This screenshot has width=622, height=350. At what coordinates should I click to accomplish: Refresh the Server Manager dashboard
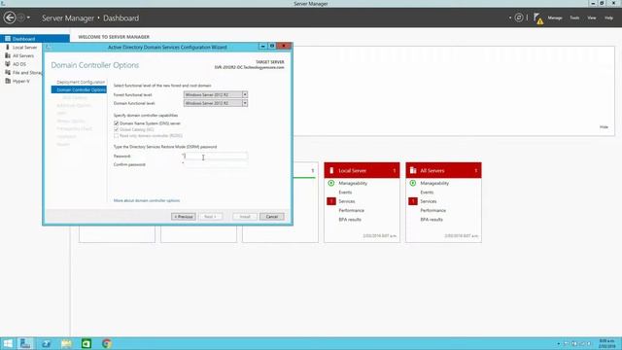tap(518, 17)
